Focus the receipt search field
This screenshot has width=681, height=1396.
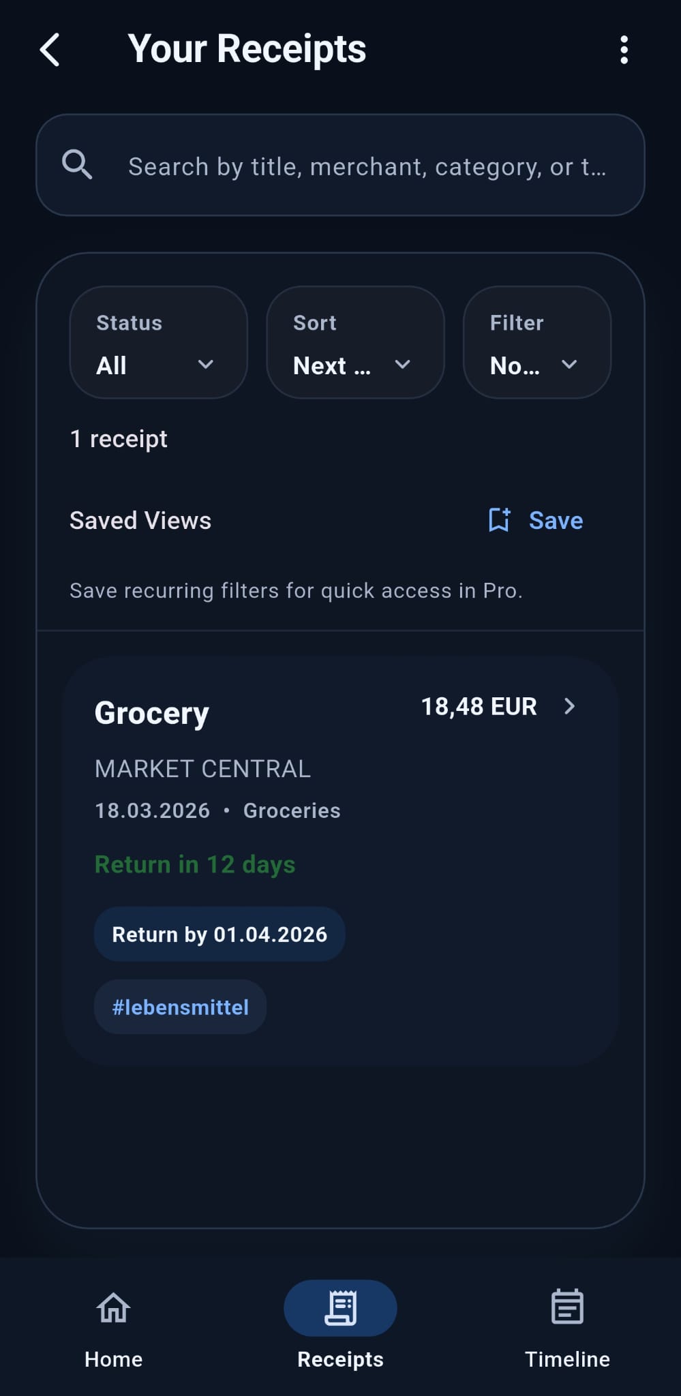(367, 166)
